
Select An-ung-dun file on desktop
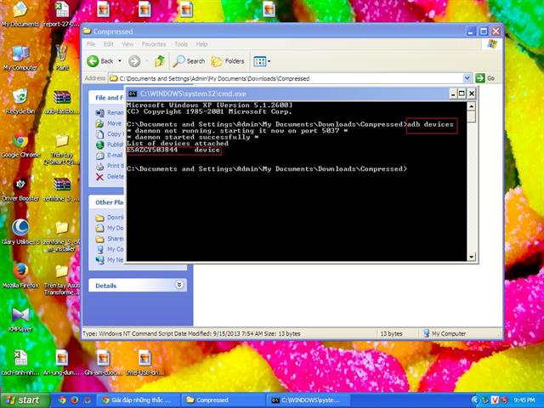[62, 363]
